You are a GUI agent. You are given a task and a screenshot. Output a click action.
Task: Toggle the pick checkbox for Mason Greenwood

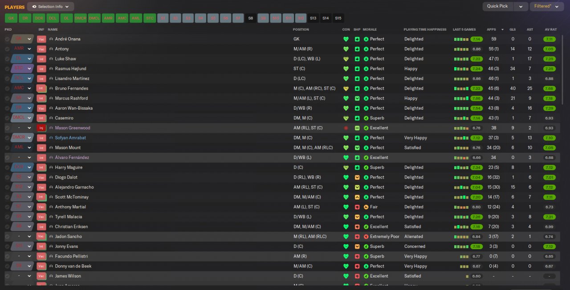[x=7, y=128]
